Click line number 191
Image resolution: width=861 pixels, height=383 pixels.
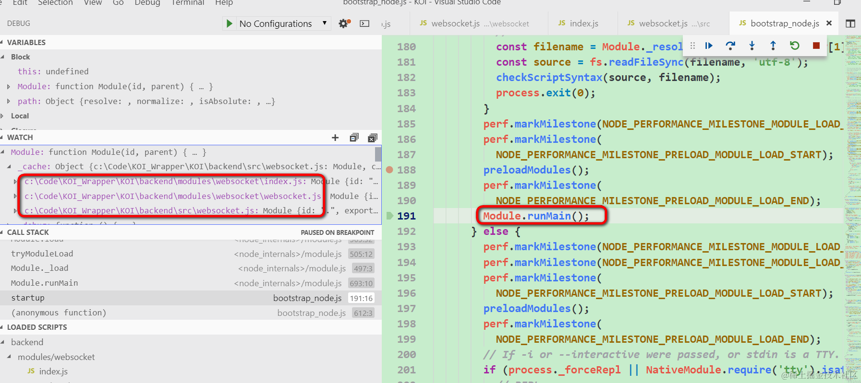click(406, 216)
